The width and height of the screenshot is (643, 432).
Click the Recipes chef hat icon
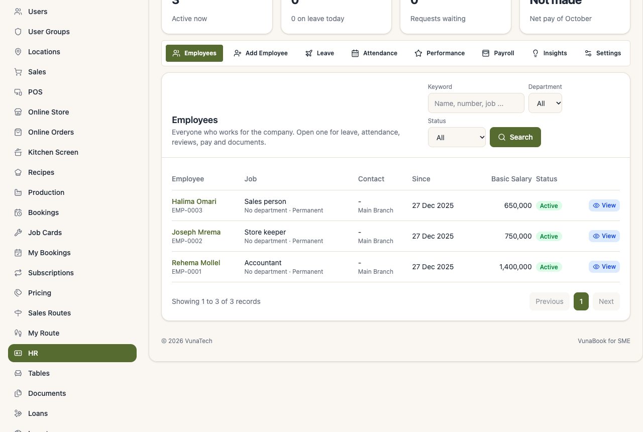click(x=18, y=172)
